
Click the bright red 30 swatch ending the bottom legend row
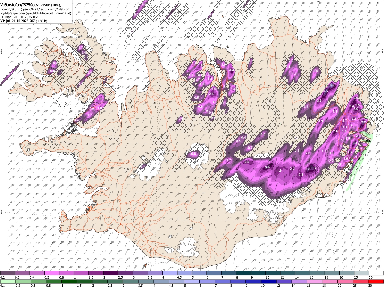pyautogui.click(x=376, y=281)
